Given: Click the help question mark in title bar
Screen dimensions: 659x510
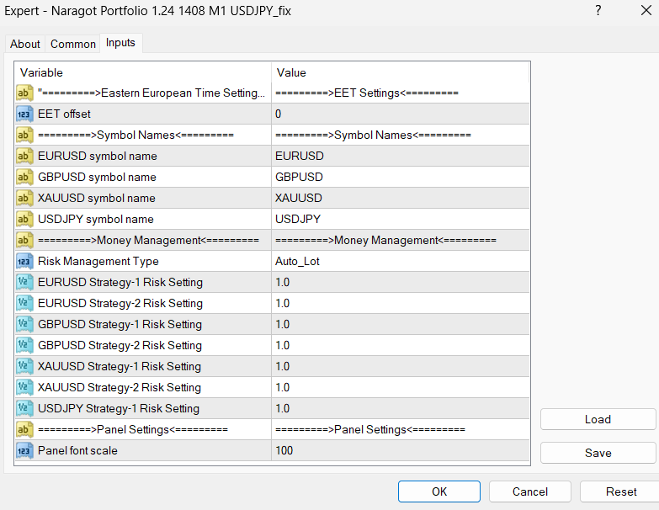Looking at the screenshot, I should (598, 11).
